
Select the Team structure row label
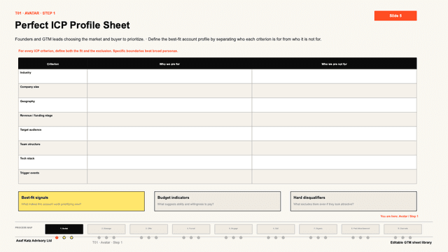point(30,144)
